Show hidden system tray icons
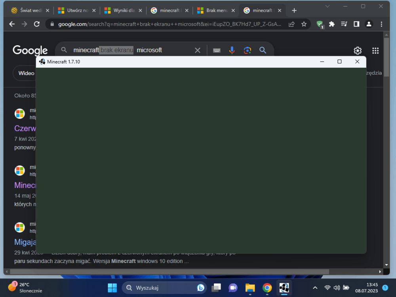The height and width of the screenshot is (297, 396). point(315,287)
